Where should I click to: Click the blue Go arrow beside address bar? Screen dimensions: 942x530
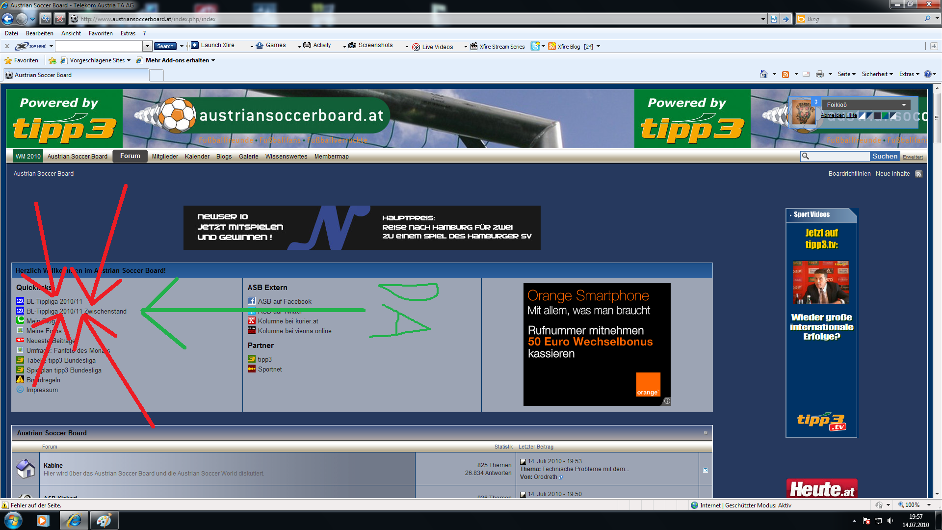tap(786, 19)
